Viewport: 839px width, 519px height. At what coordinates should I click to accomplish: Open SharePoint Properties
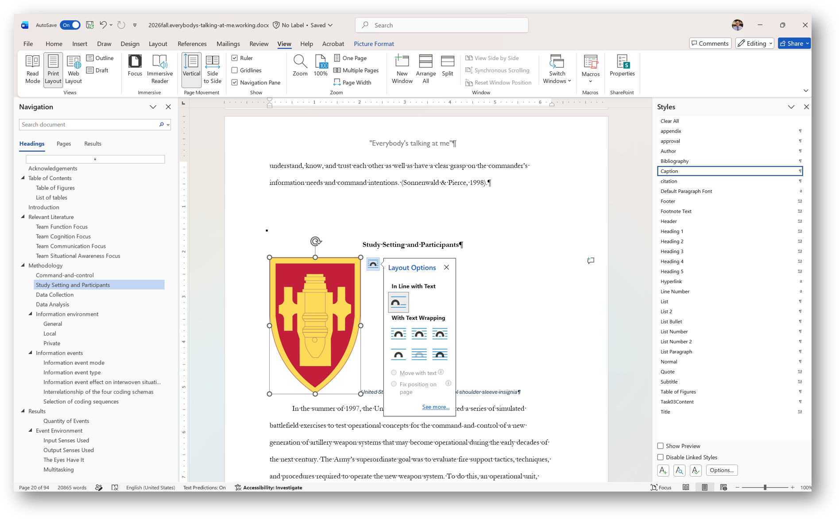tap(622, 65)
